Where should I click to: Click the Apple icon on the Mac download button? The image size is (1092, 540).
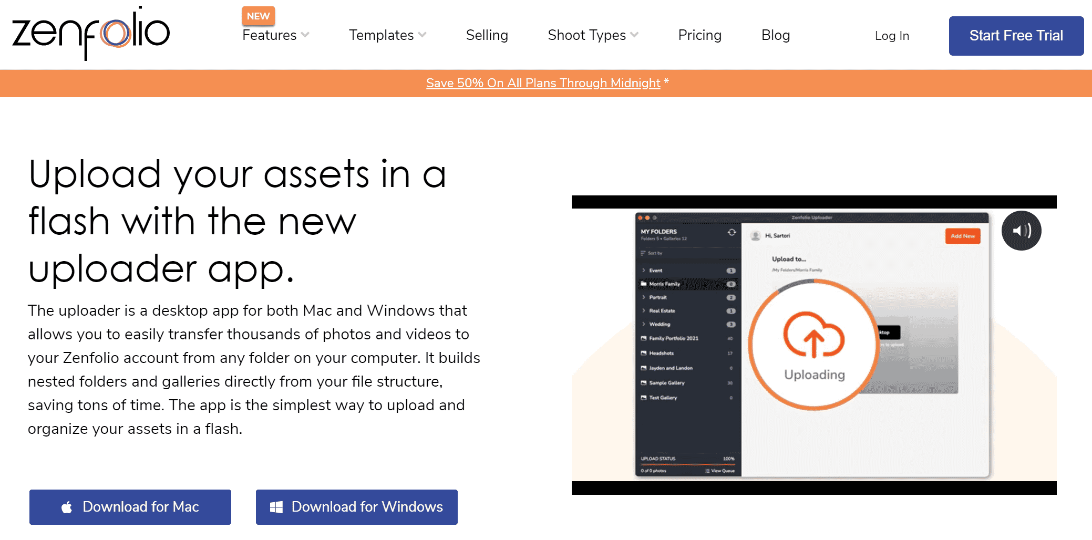coord(67,507)
